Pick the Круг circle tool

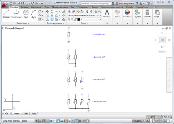26,13
